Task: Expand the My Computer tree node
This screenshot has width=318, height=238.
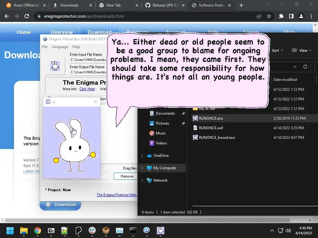Action: point(142,168)
